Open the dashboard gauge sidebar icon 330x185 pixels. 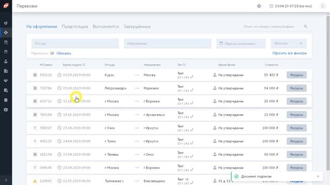point(6,23)
